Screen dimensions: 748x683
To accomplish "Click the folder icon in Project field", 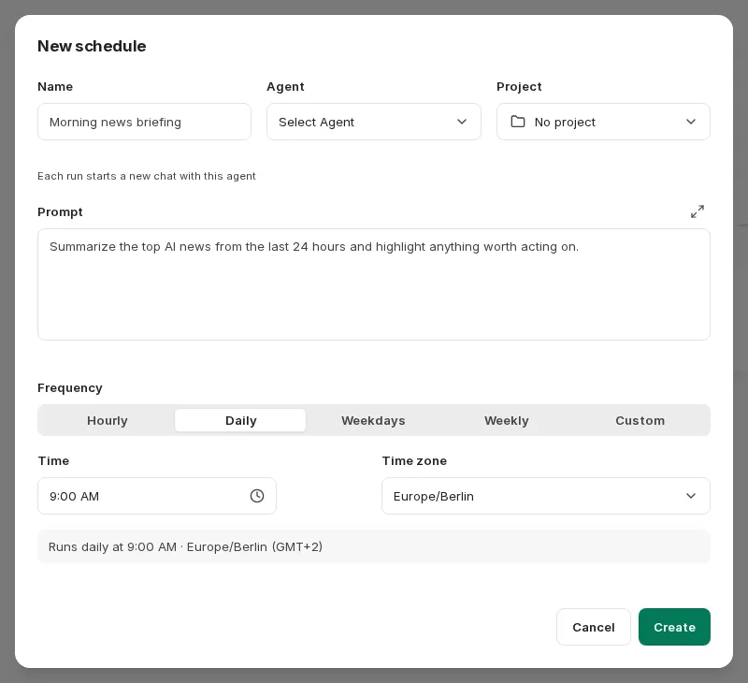I will tap(518, 122).
